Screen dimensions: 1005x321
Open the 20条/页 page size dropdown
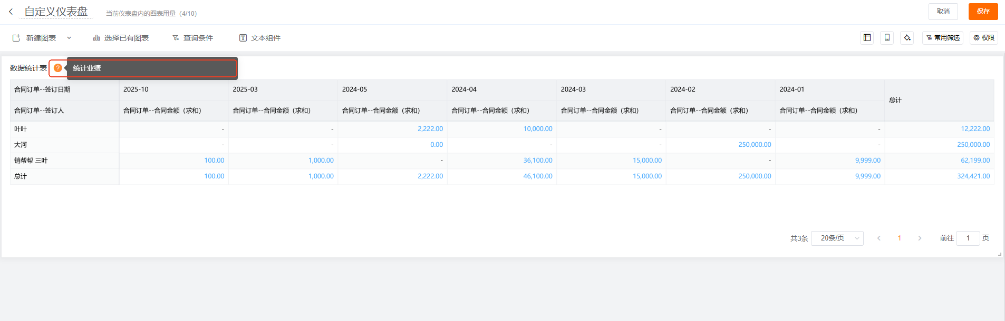pyautogui.click(x=837, y=238)
